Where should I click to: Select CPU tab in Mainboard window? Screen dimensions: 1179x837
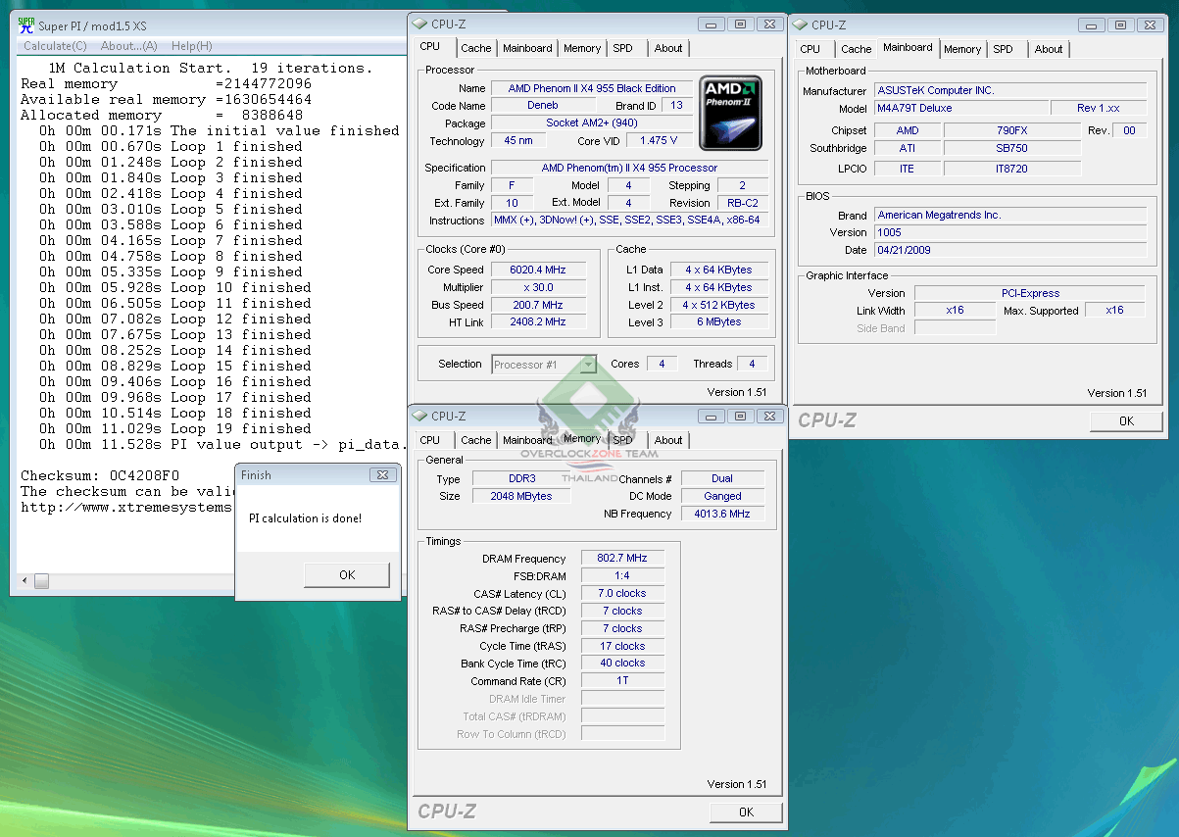tap(811, 49)
